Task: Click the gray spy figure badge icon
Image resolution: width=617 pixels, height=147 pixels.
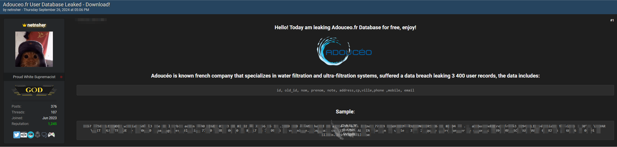Action: (38, 135)
